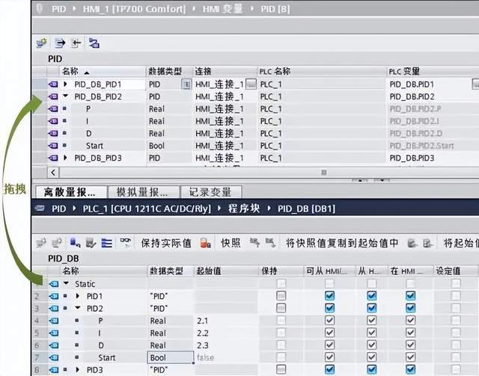The height and width of the screenshot is (376, 479).
Task: Open the 记录变量 tab
Action: pos(210,192)
